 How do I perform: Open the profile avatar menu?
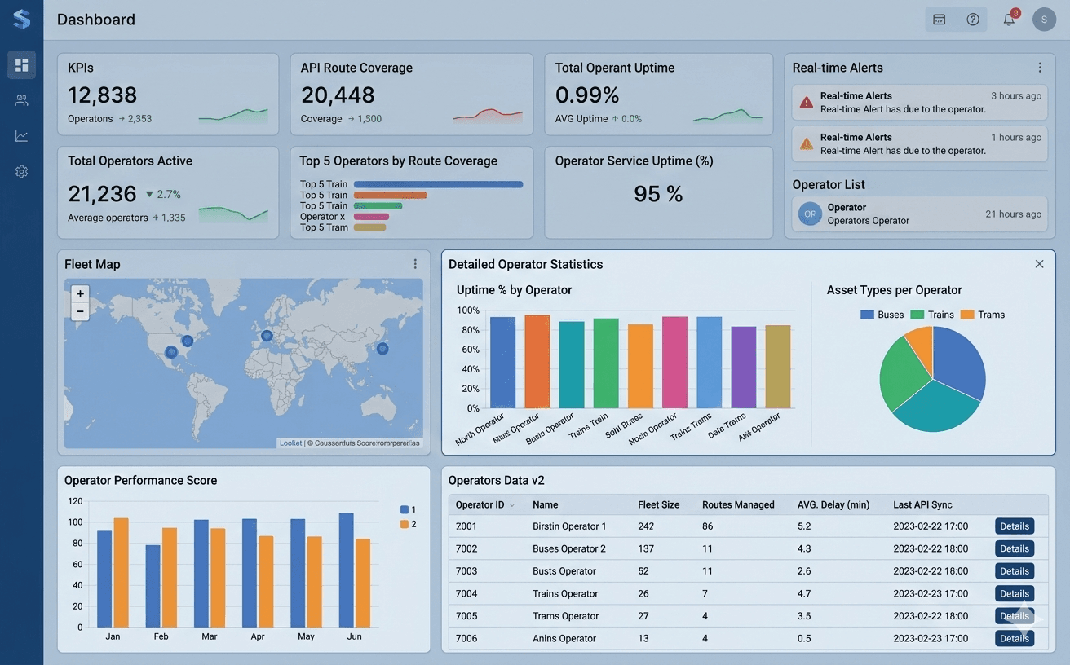(x=1044, y=19)
